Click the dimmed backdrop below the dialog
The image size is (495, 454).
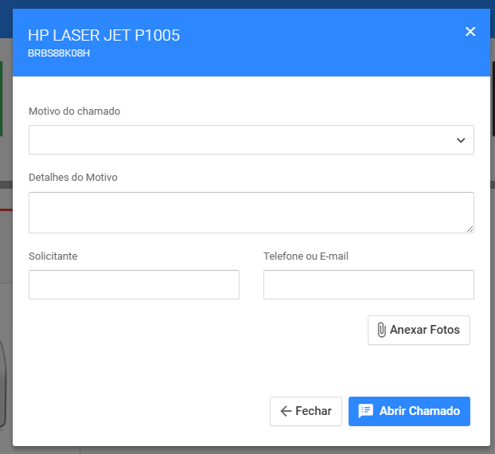[x=239, y=450]
